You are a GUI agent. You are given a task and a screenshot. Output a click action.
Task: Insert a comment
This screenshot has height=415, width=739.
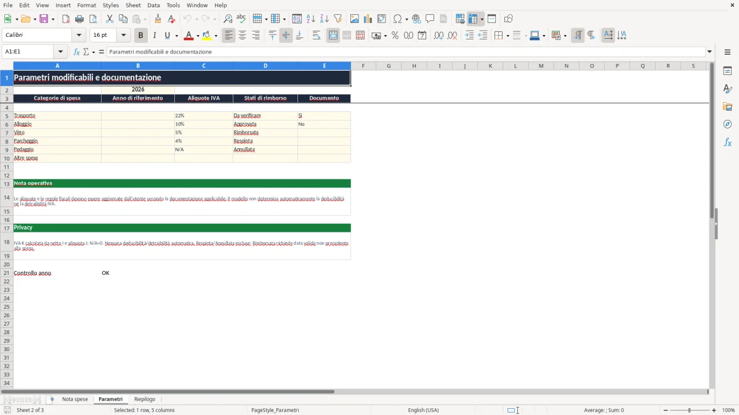pos(430,19)
